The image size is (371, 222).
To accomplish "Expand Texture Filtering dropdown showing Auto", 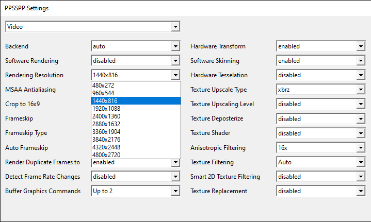I will [x=321, y=162].
